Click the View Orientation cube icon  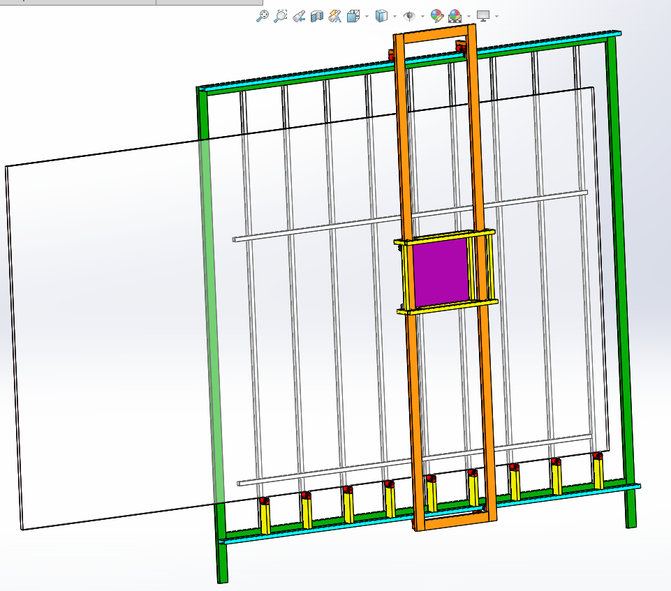point(353,16)
